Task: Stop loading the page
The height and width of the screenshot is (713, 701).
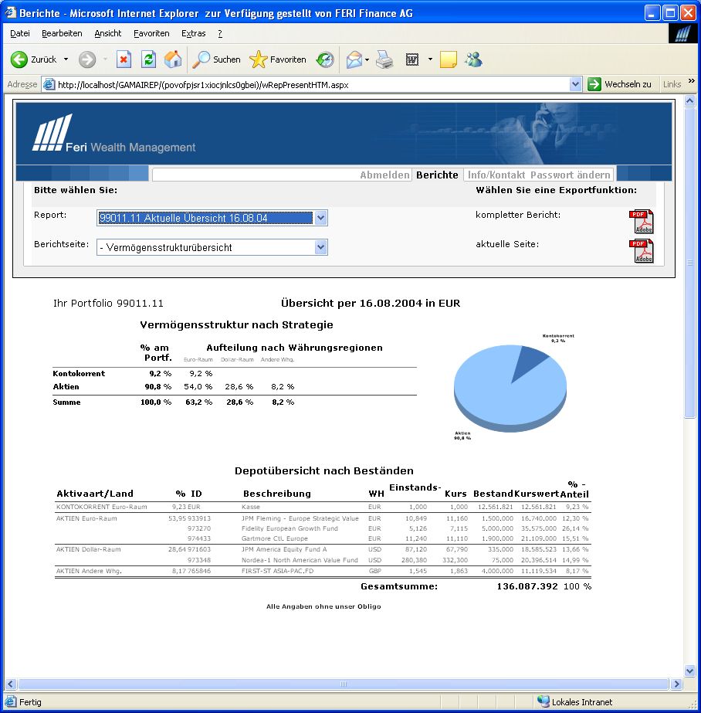Action: coord(124,59)
